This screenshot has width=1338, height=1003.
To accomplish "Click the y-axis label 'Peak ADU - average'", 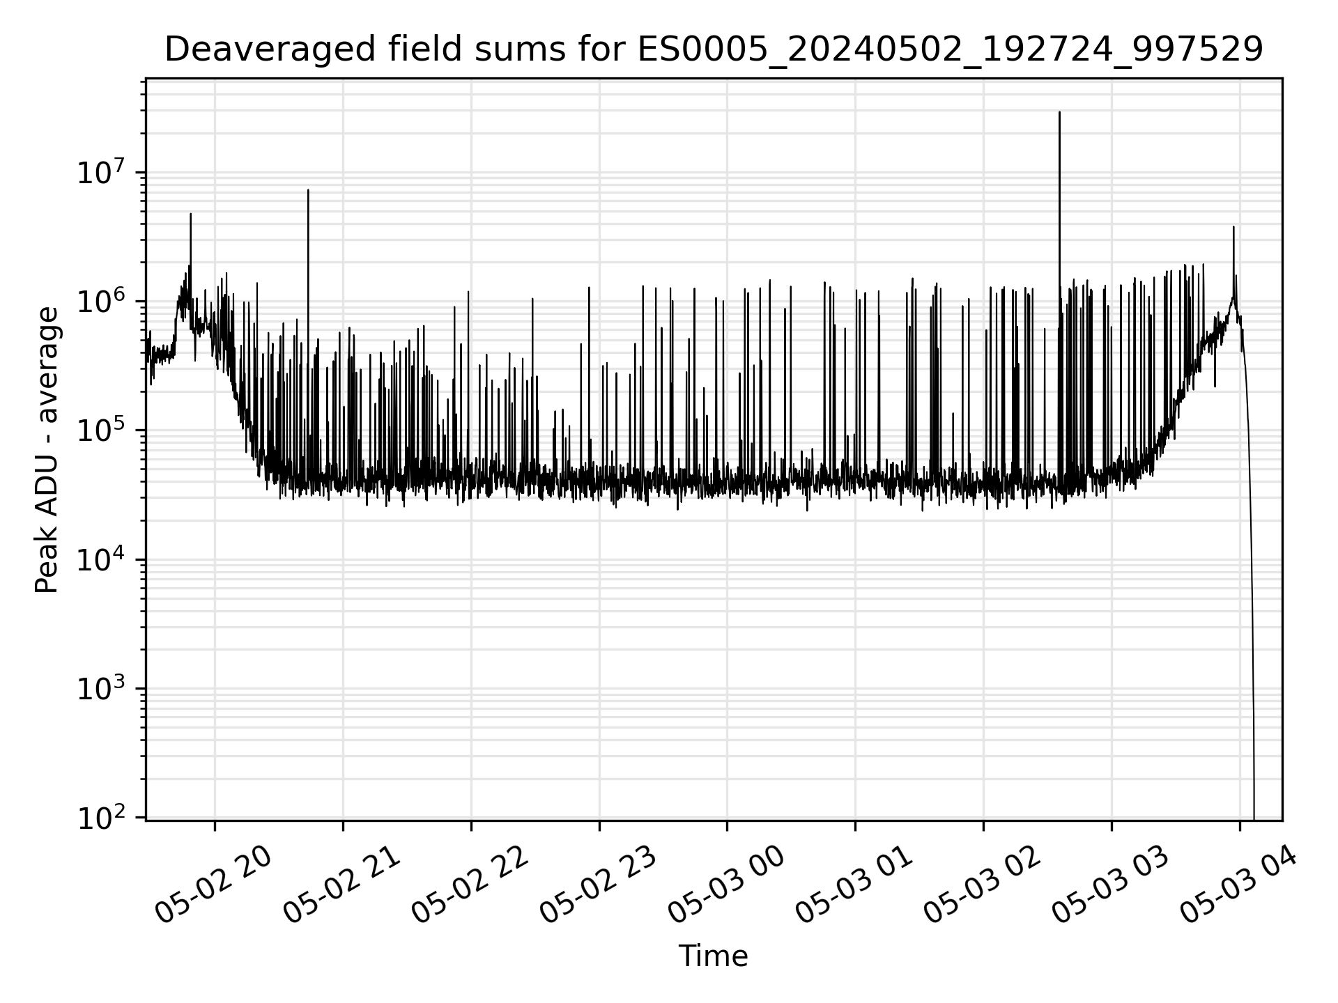I will pyautogui.click(x=47, y=450).
